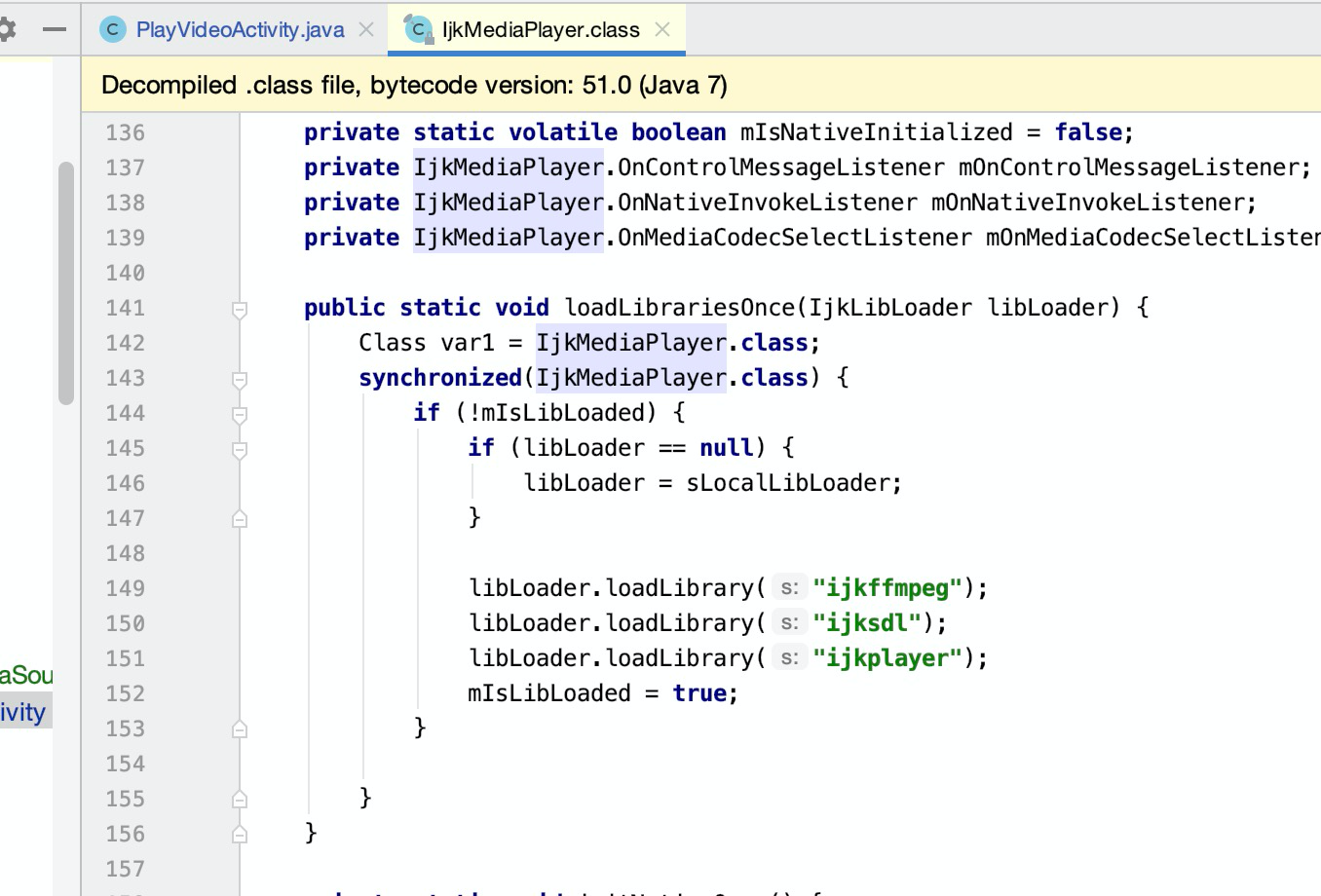Screen dimensions: 1321x896
Task: Click the s: parameter hint on line 151
Action: point(789,658)
